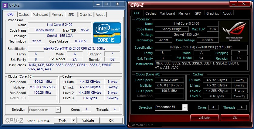Click Multiplier x 16.0 field in left window

[x=42, y=87]
